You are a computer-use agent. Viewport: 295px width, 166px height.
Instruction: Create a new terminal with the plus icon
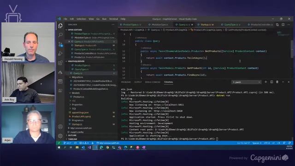[265, 82]
